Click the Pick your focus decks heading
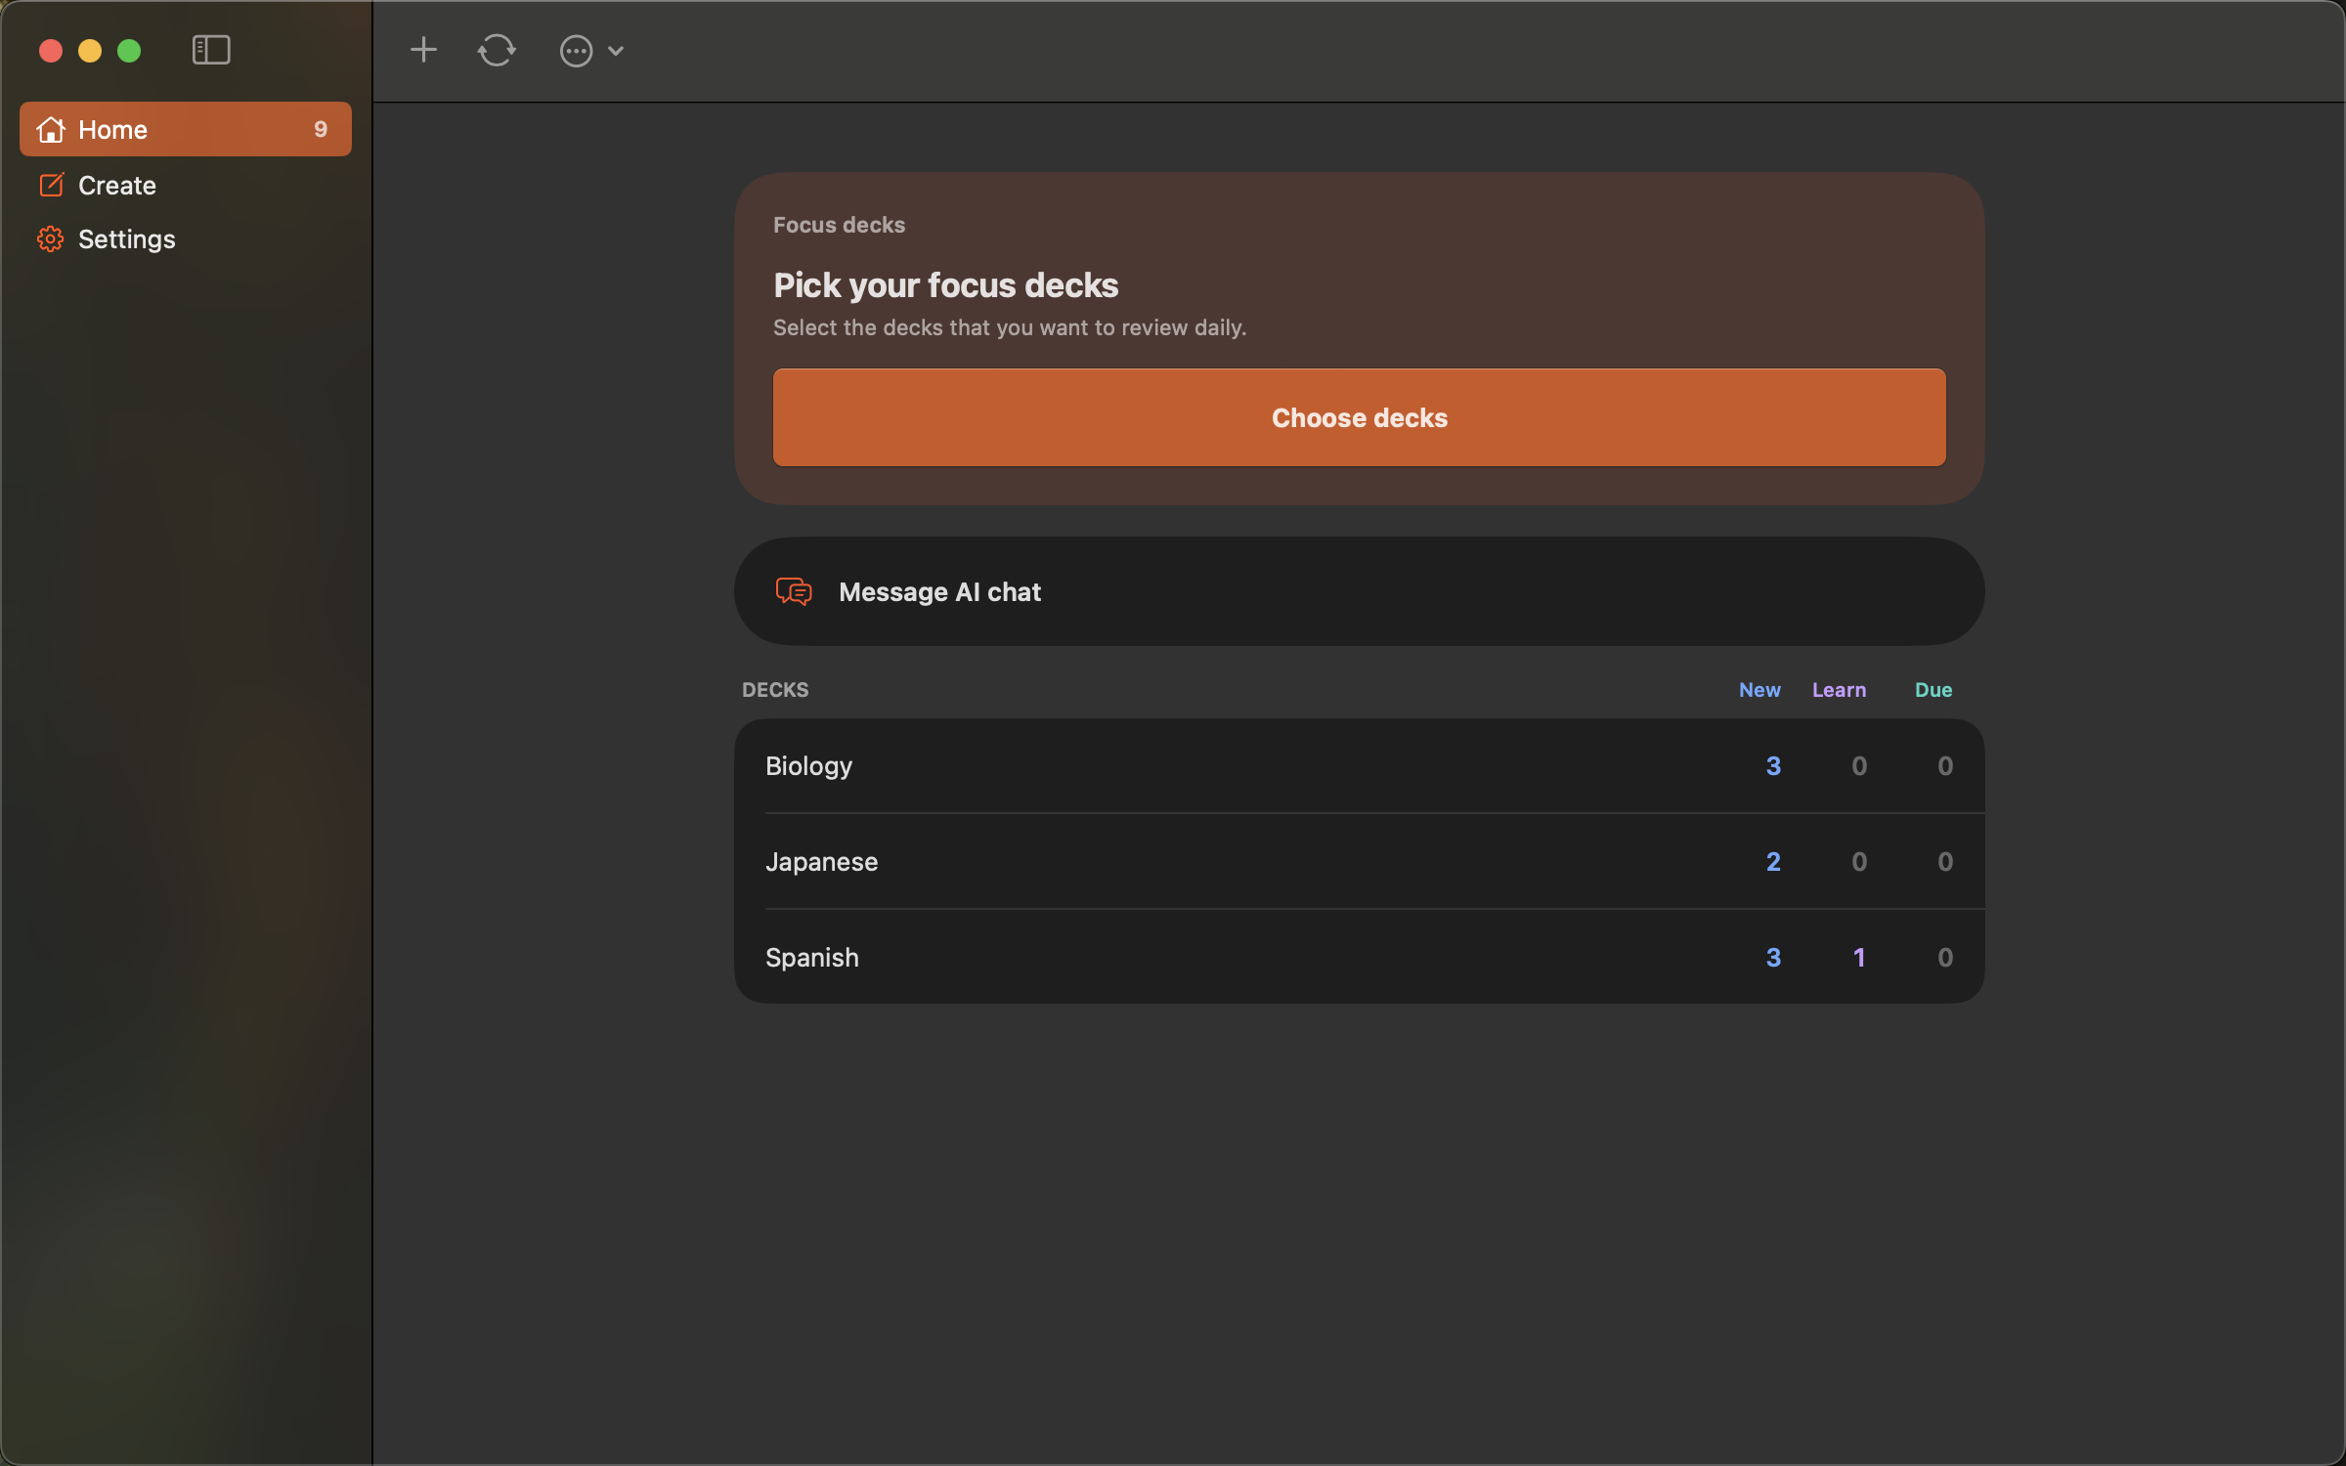This screenshot has width=2346, height=1466. (945, 285)
